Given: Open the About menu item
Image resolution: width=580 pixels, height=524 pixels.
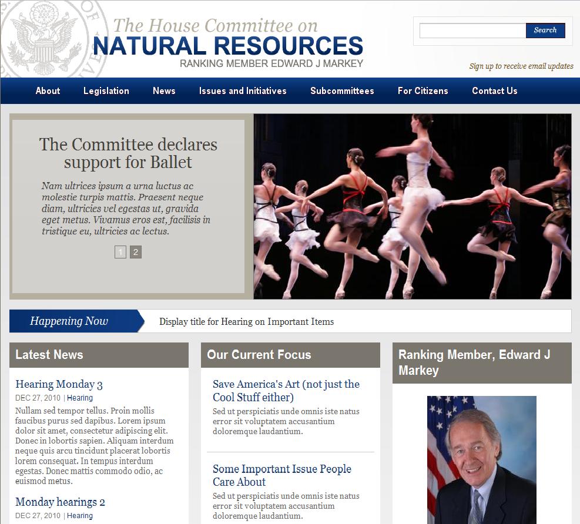Looking at the screenshot, I should point(48,91).
